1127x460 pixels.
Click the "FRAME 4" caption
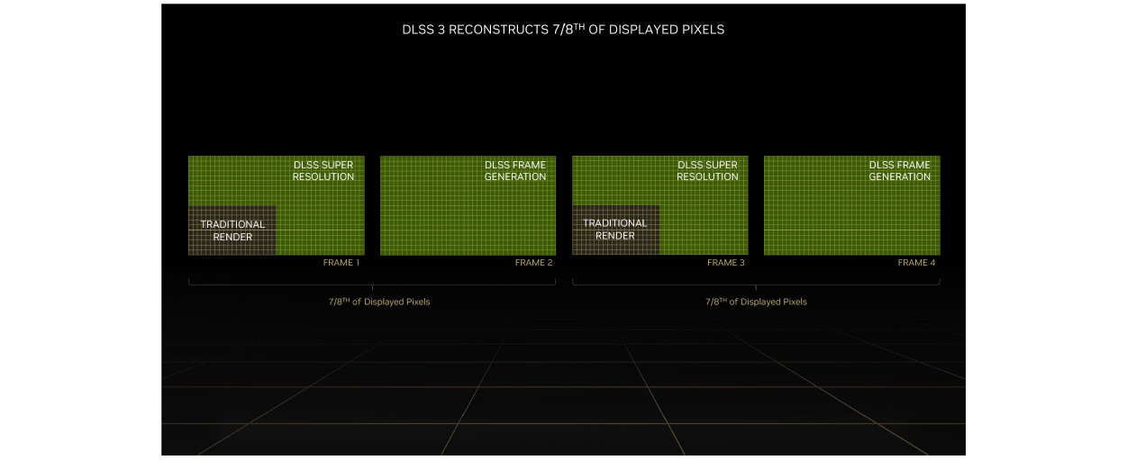(917, 263)
